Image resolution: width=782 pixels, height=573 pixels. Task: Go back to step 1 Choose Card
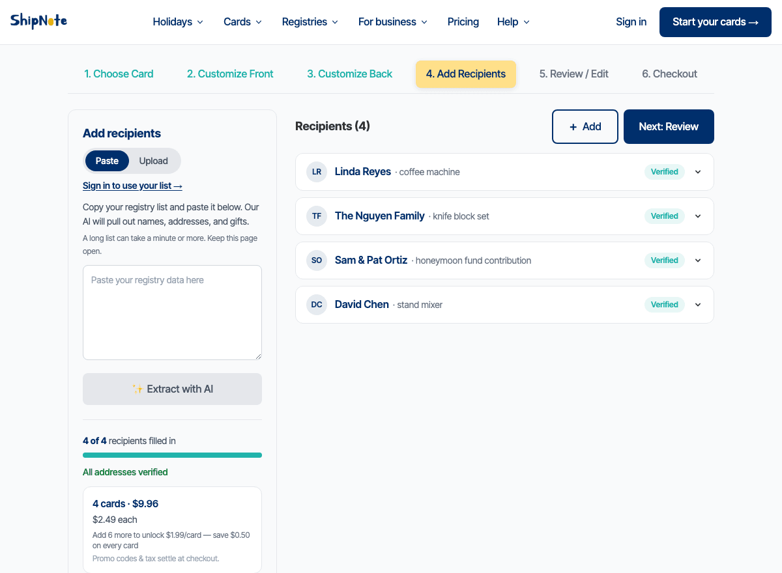click(x=119, y=74)
